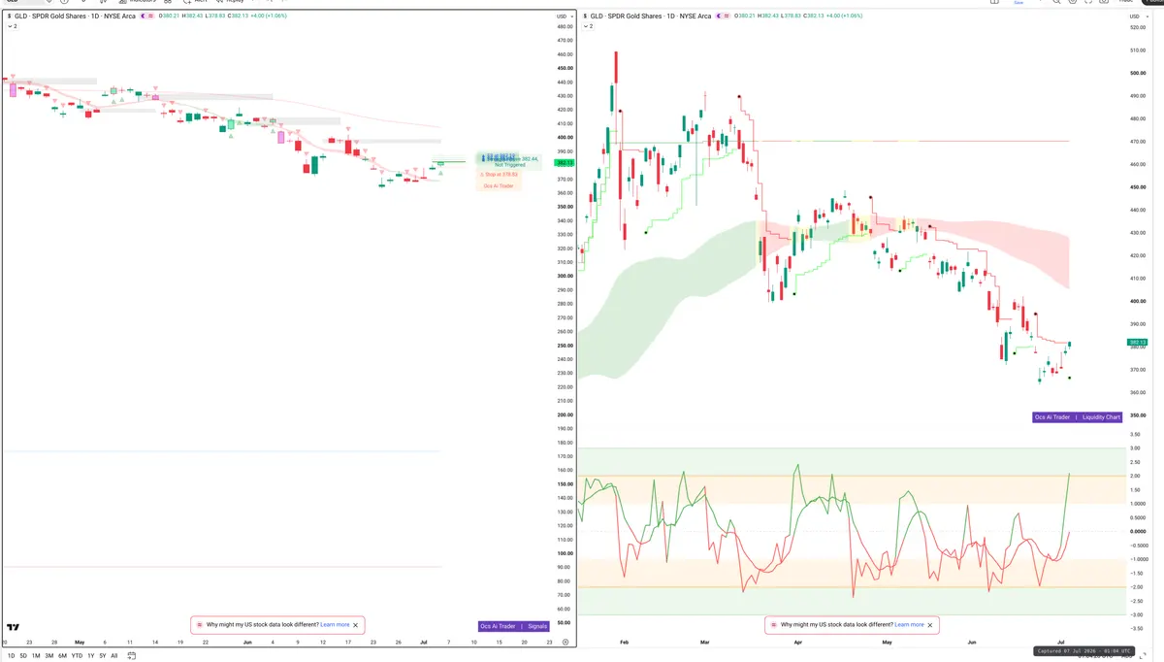Screen dimensions: 1164x662
Task: Click the Signals label in left chart
Action: tap(537, 626)
